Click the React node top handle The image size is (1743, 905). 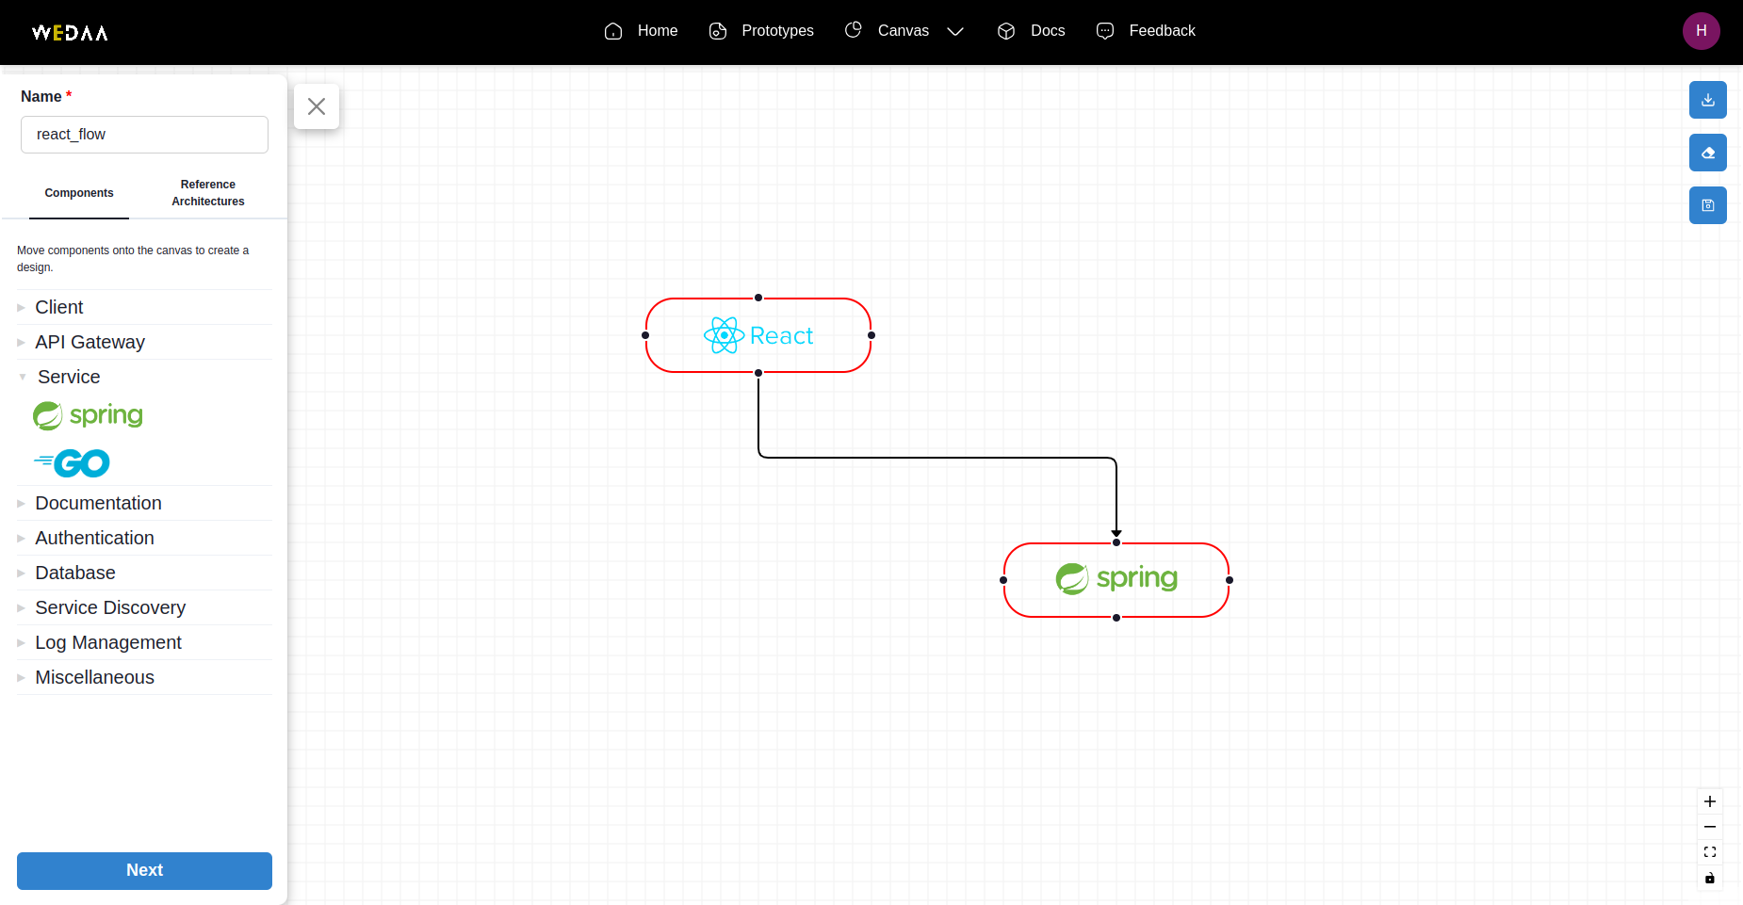pos(758,298)
